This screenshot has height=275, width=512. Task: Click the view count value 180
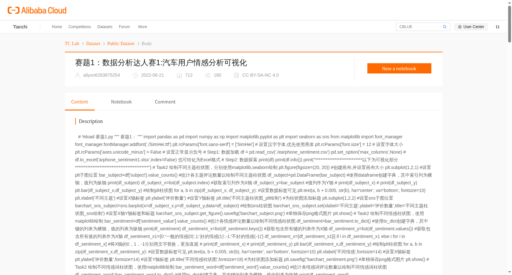[x=217, y=75]
